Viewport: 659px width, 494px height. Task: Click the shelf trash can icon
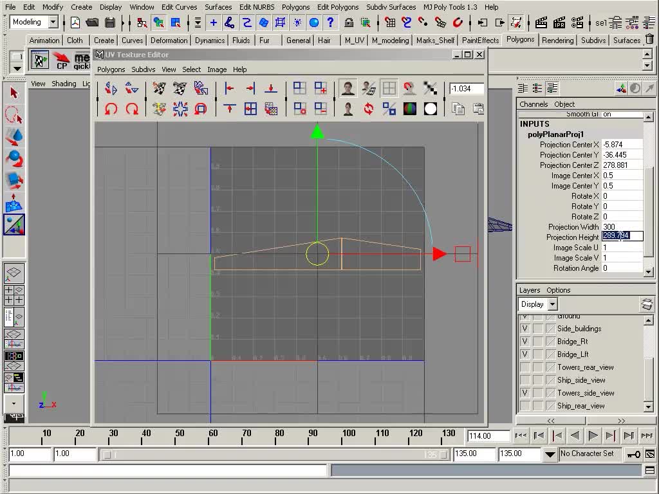(649, 39)
